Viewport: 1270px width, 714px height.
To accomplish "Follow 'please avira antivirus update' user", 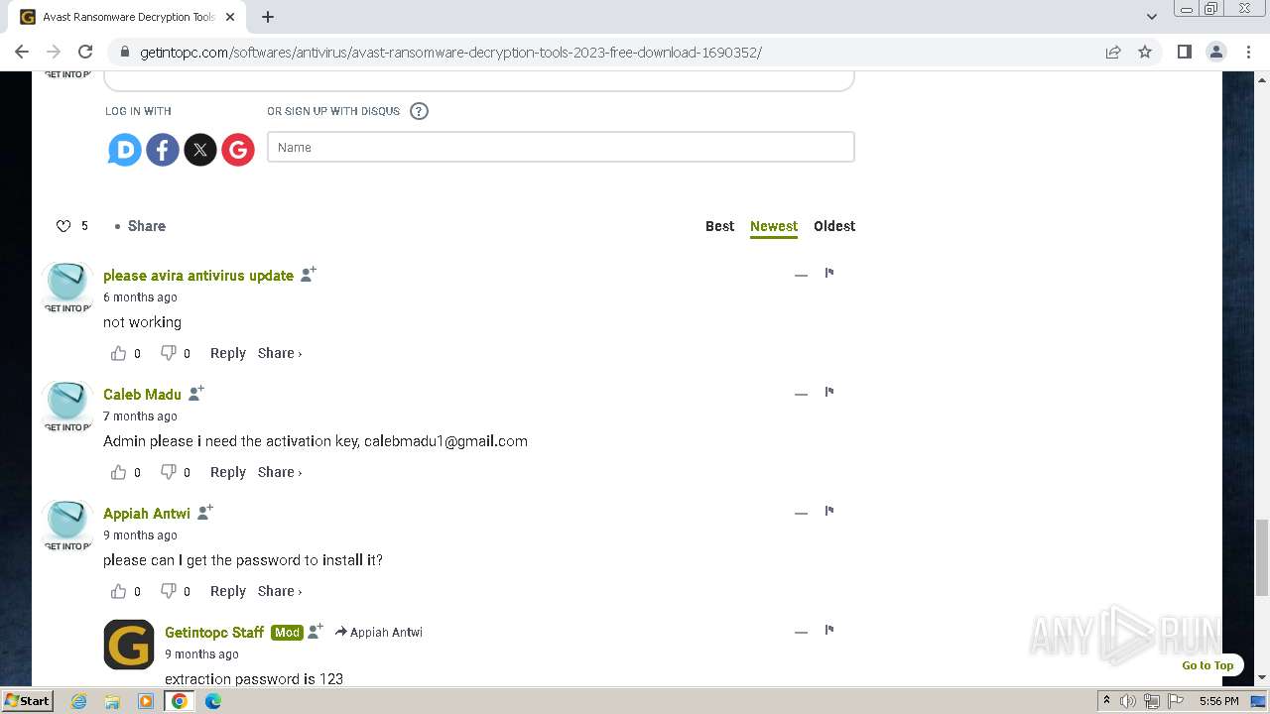I will pos(309,274).
